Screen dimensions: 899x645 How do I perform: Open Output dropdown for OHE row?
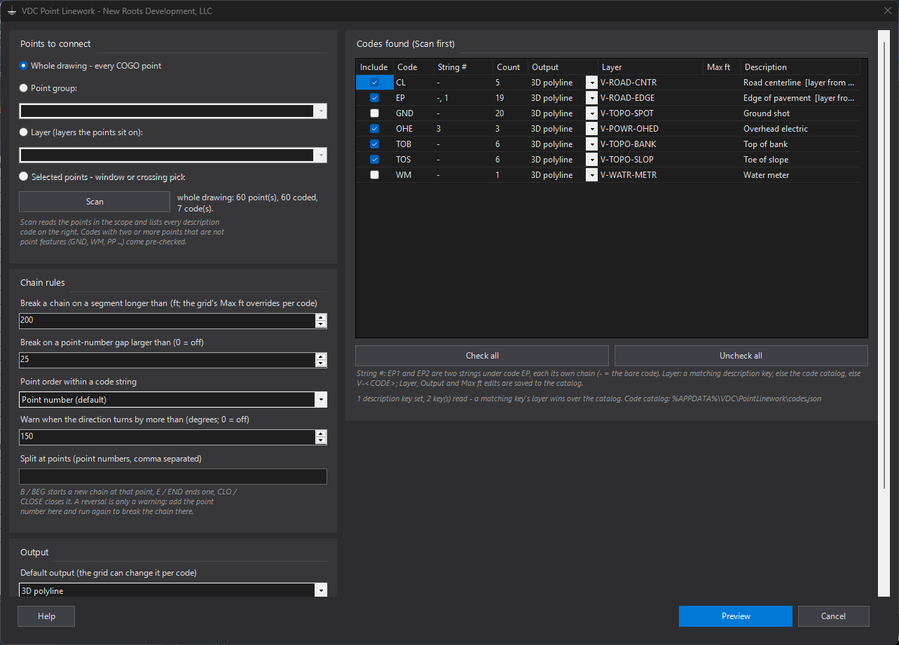click(x=591, y=129)
